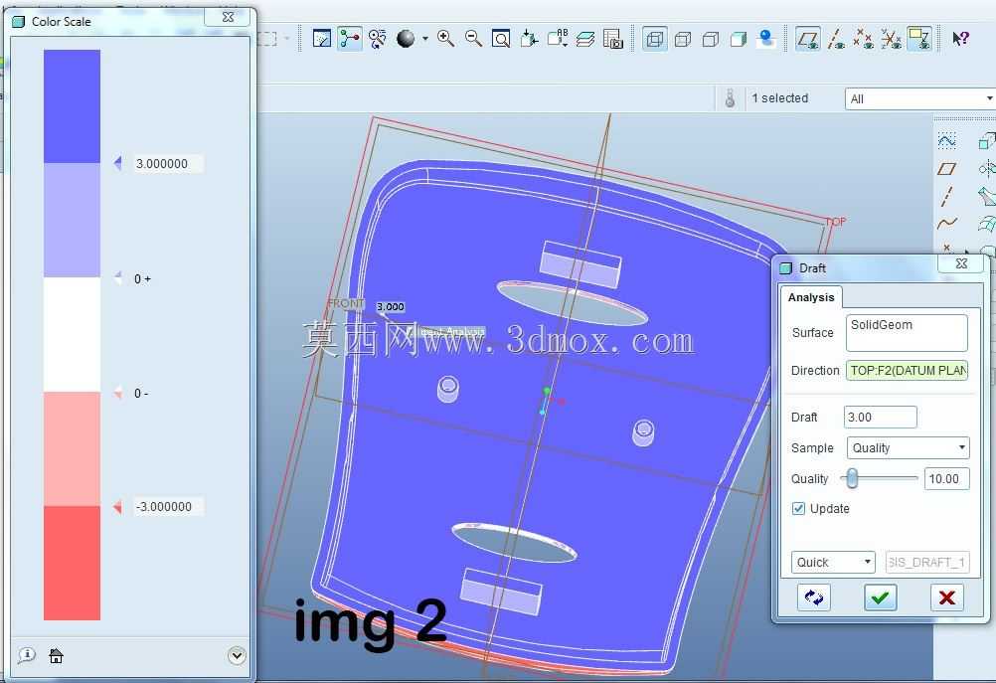Select Shading display mode
The height and width of the screenshot is (683, 996).
pos(739,40)
